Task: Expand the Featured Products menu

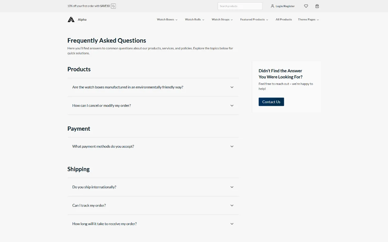Action: (254, 20)
